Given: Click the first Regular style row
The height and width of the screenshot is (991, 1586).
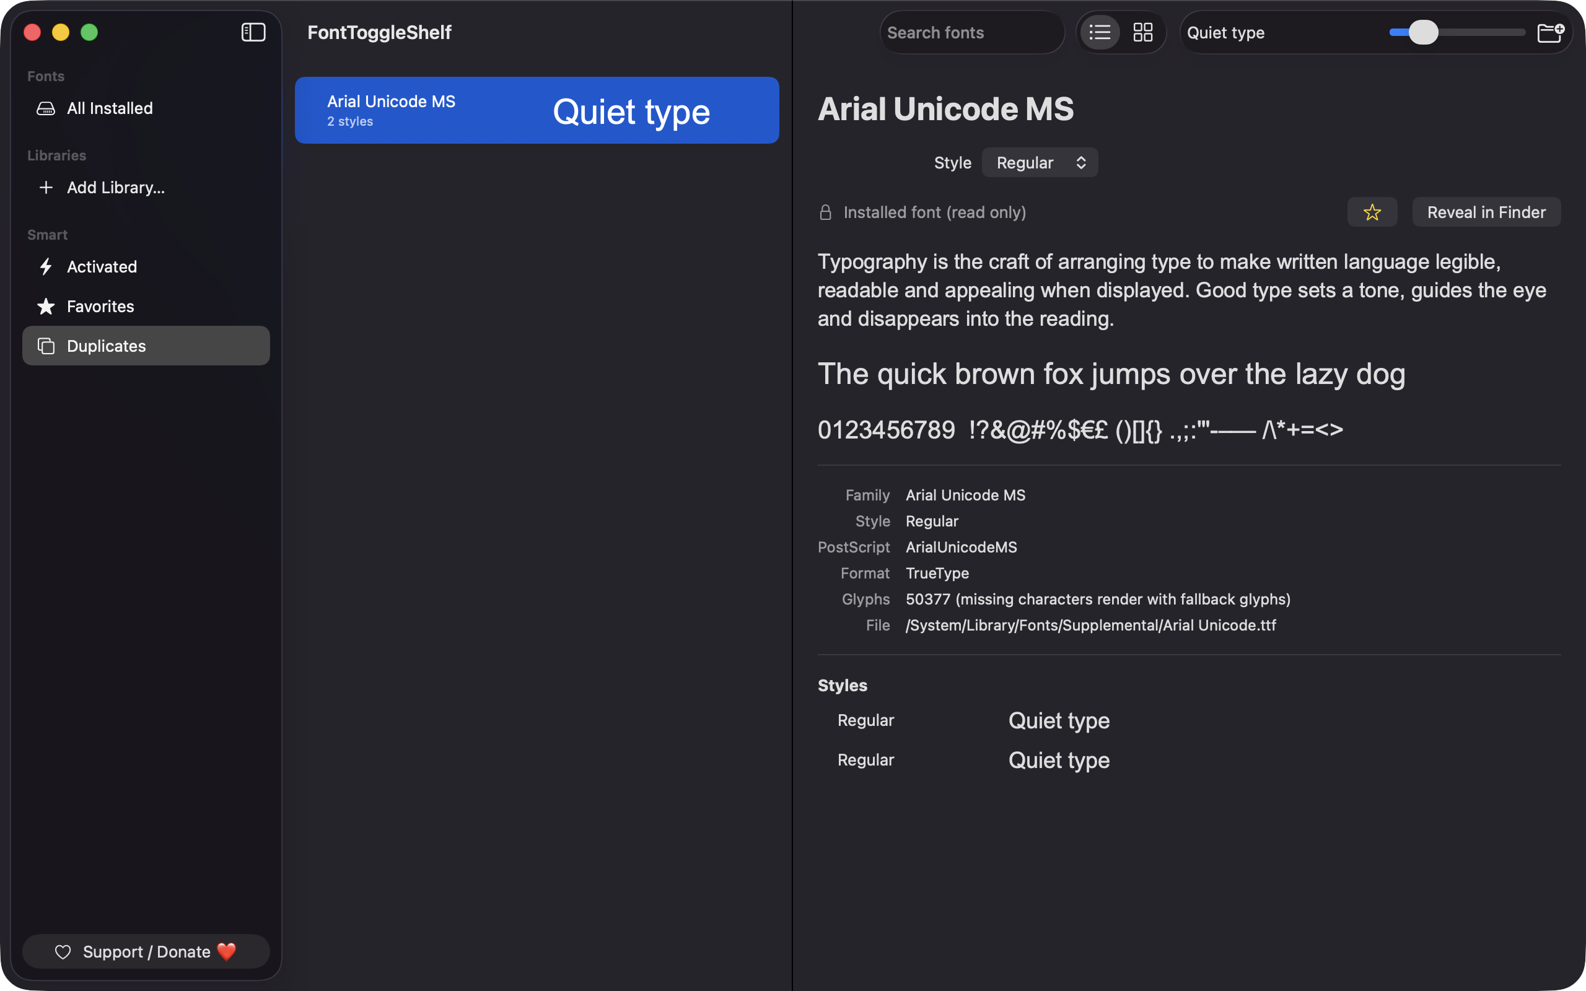Looking at the screenshot, I should [1189, 720].
